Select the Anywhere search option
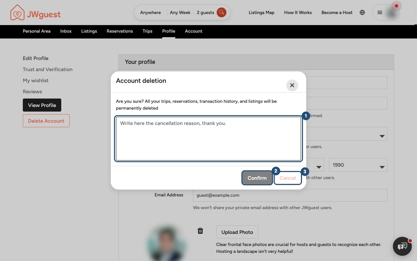 click(151, 12)
